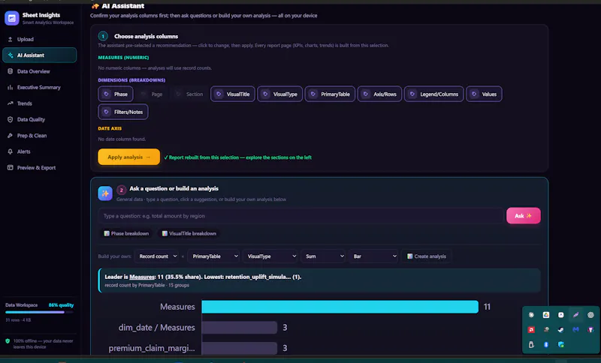The width and height of the screenshot is (601, 363).
Task: Enable the Page dimension chip
Action: (x=152, y=94)
